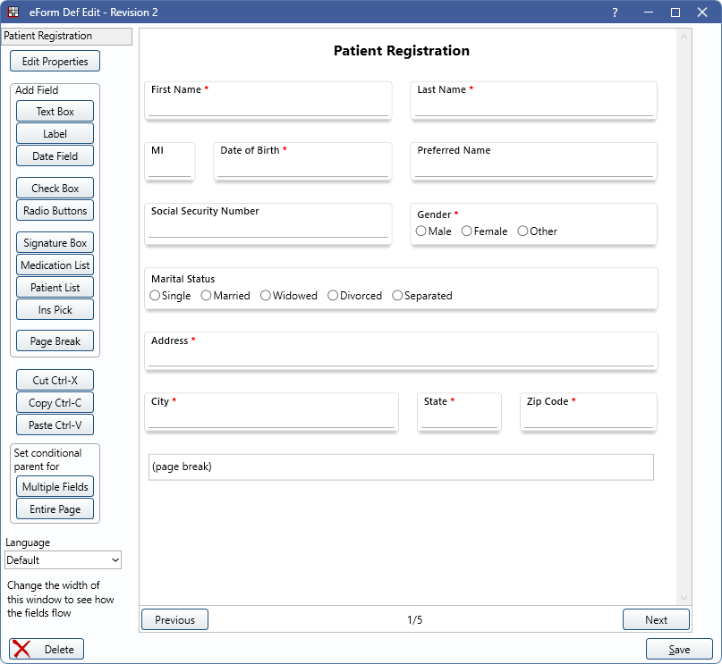Open the Language dropdown
Image resolution: width=722 pixels, height=664 pixels.
(63, 560)
